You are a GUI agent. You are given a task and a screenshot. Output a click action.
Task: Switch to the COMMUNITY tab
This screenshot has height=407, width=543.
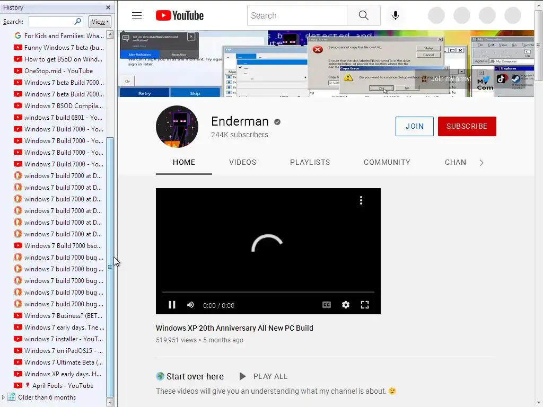pos(387,162)
